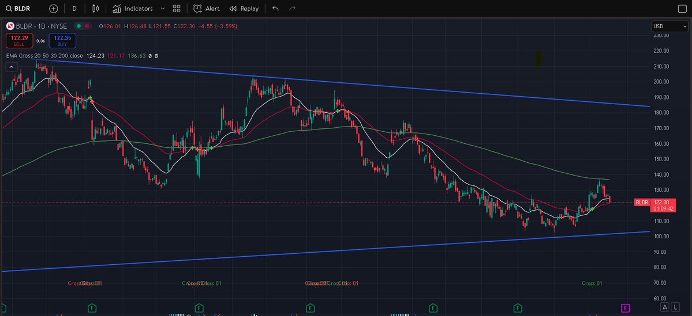Click the green market status dot
This screenshot has width=692, height=316.
78,26
